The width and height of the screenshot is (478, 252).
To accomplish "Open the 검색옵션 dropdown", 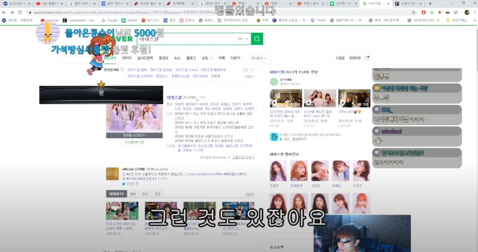I will pyautogui.click(x=259, y=58).
